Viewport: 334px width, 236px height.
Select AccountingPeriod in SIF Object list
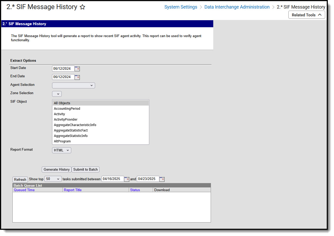[x=101, y=109]
